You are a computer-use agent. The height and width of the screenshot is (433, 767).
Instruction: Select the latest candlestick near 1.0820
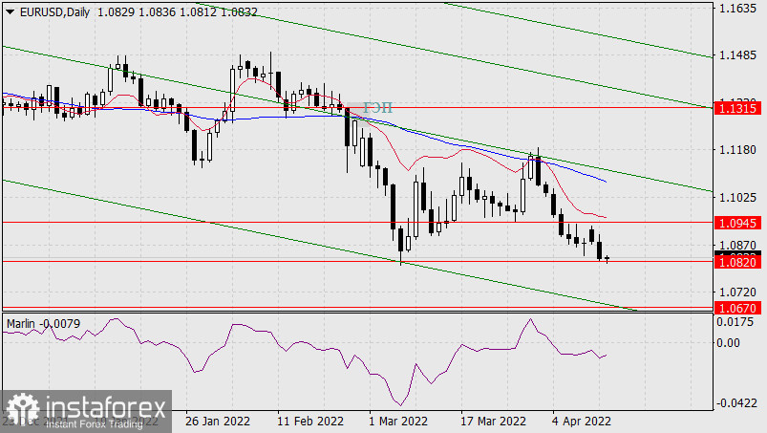click(x=607, y=258)
